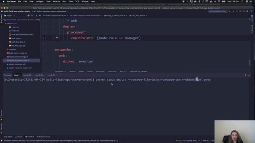Image resolution: width=255 pixels, height=143 pixels.
Task: Click 'placement' in the YAML breadcrumb bar
Action: click(x=100, y=71)
